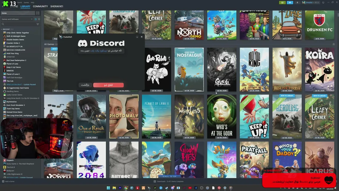Screen dimensions: 339x191
Task: Switch to the LIBRARY tab
Action: 25,6
